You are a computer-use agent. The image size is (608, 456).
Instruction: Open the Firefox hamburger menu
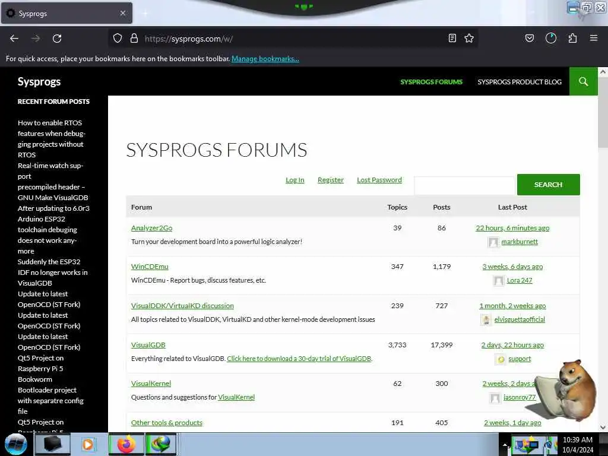pyautogui.click(x=594, y=38)
